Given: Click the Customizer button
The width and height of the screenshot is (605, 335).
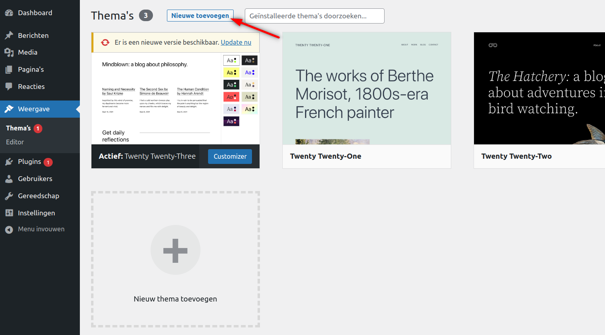Looking at the screenshot, I should [230, 156].
